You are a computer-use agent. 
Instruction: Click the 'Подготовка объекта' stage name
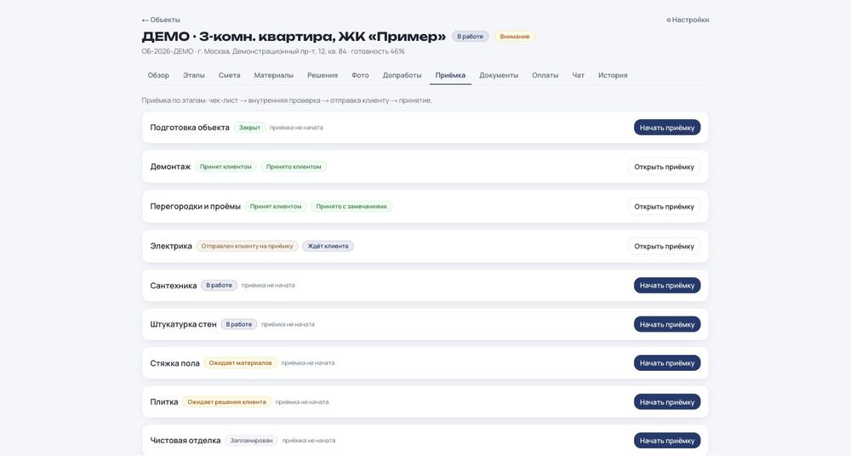point(190,128)
